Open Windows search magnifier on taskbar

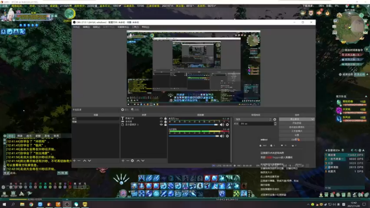(x=13, y=204)
